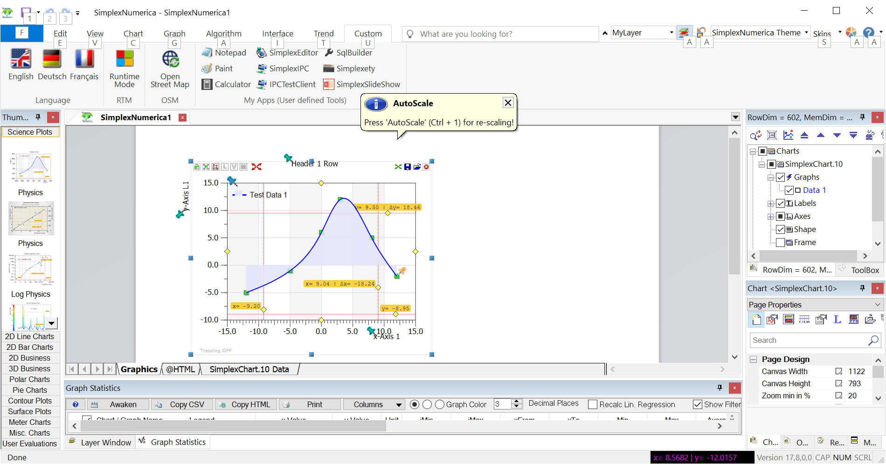
Task: Move item to bottom with underlined down arrow
Action: point(853,135)
